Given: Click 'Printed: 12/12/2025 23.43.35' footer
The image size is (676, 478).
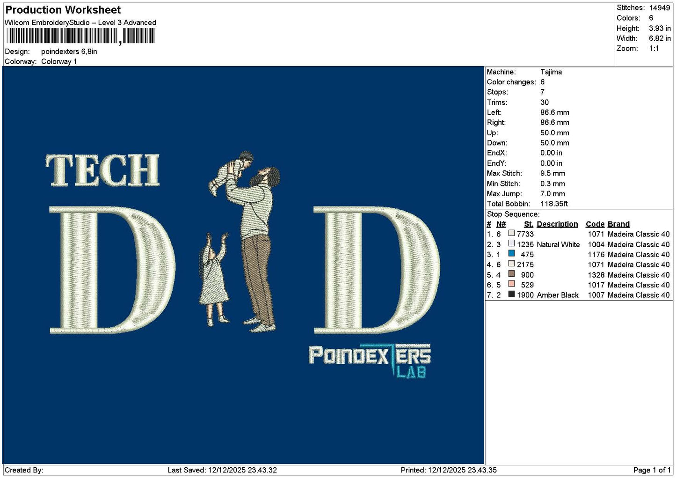Looking at the screenshot, I should (x=449, y=470).
